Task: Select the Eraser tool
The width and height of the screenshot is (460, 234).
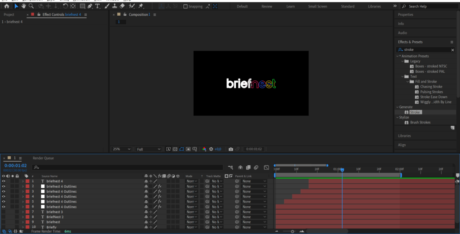Action: click(x=122, y=6)
